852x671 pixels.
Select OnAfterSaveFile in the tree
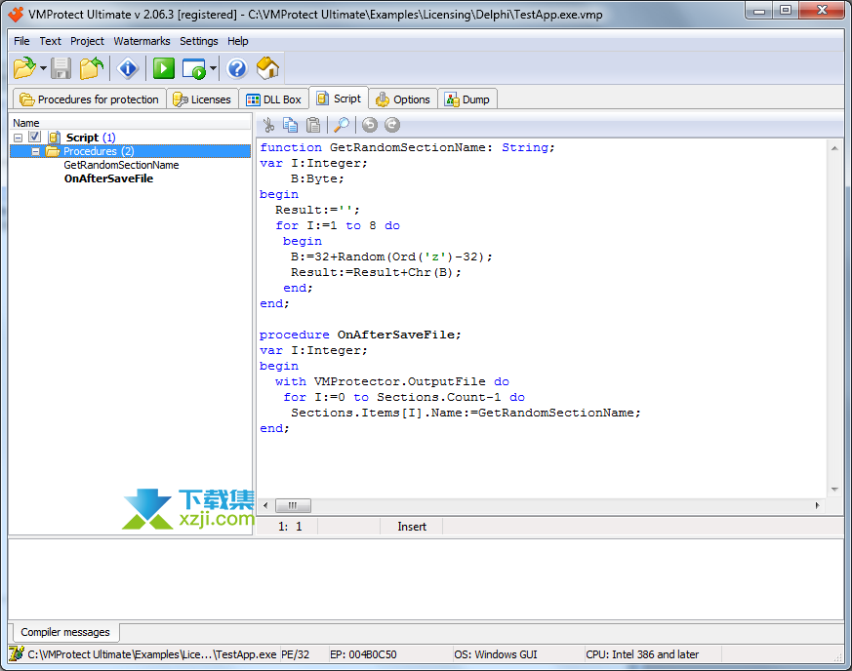click(x=108, y=178)
